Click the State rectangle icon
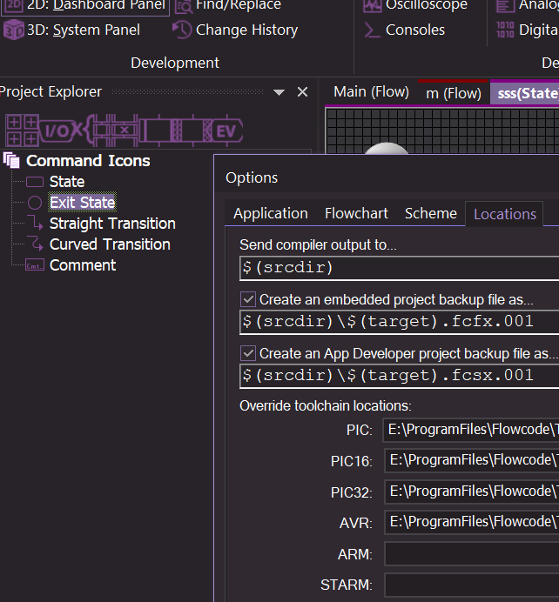 coord(35,182)
